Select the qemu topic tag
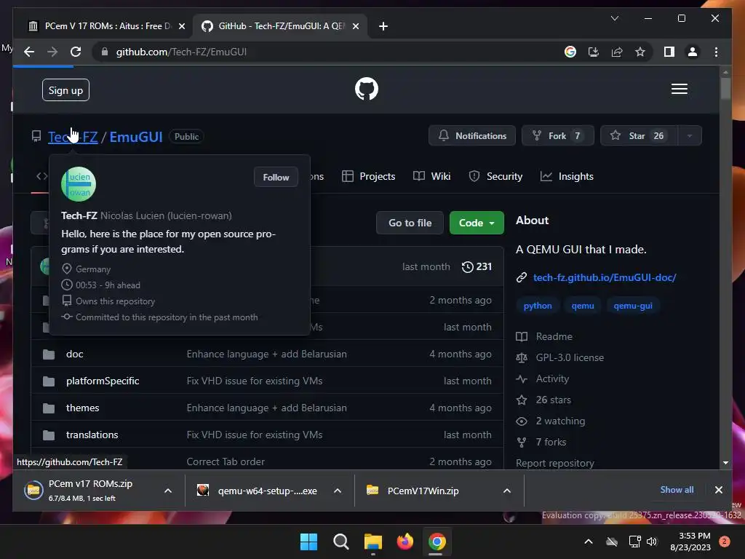Screen dimensions: 745x559 tap(583, 306)
